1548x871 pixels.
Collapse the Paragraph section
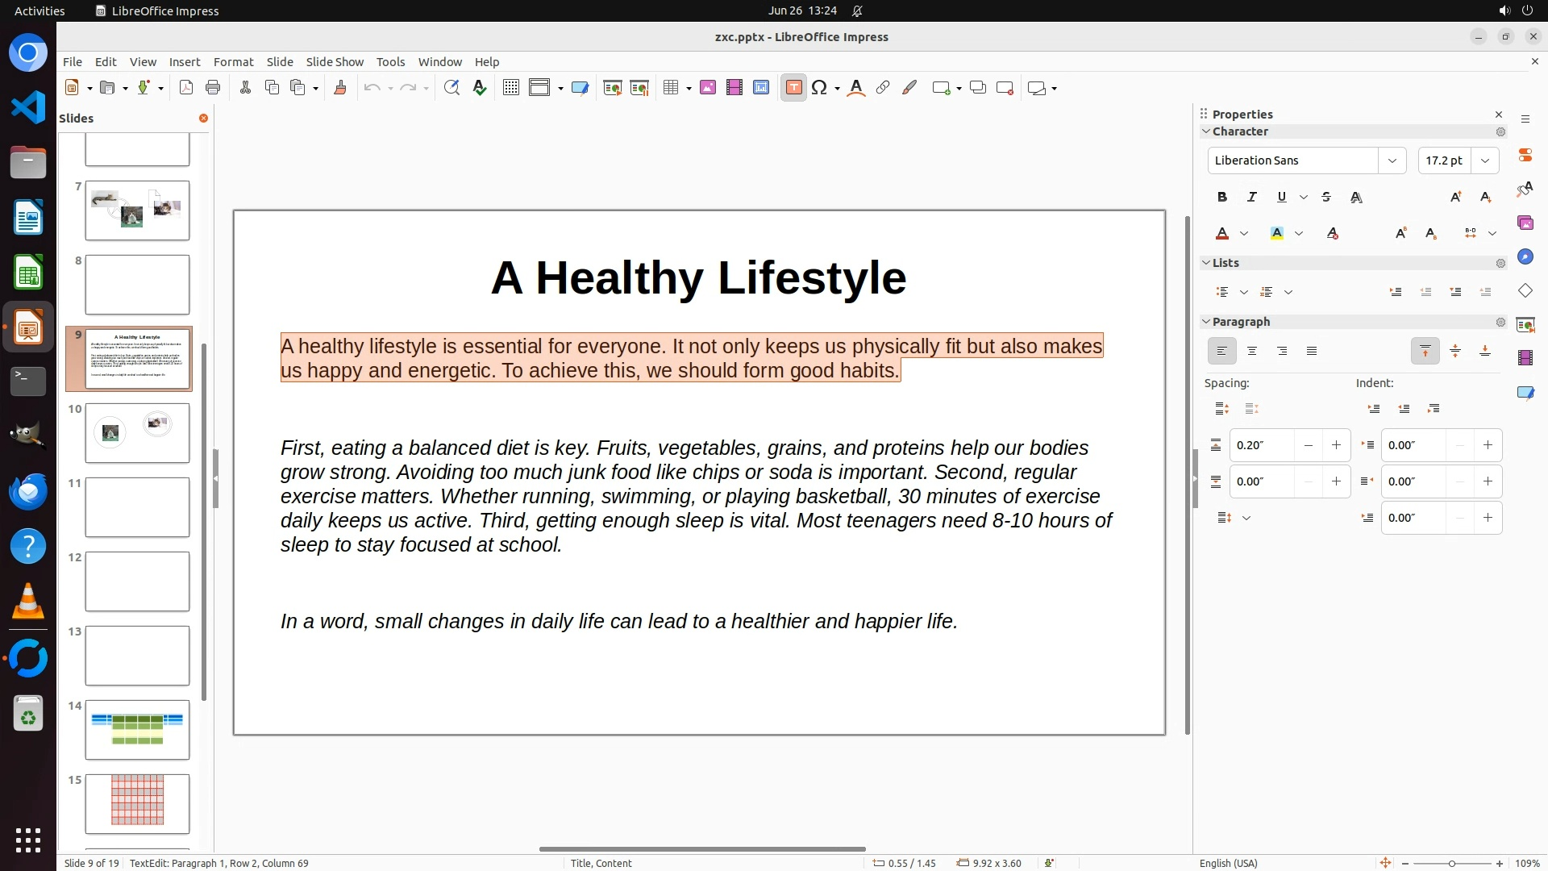coord(1206,322)
